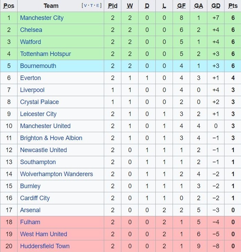The width and height of the screenshot is (241, 252).
Task: Click the Crystal Palace link
Action: click(x=39, y=102)
